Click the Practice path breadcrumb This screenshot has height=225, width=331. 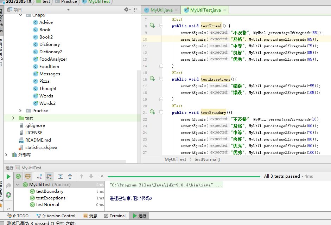[x=69, y=2]
